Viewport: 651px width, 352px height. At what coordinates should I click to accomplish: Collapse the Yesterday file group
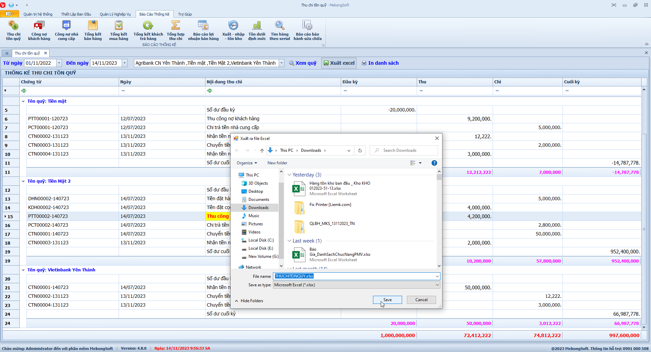[289, 175]
